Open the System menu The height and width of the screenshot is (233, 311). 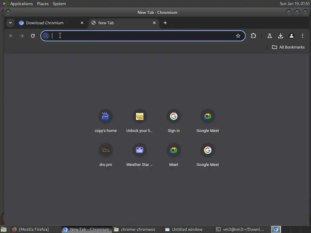[59, 4]
